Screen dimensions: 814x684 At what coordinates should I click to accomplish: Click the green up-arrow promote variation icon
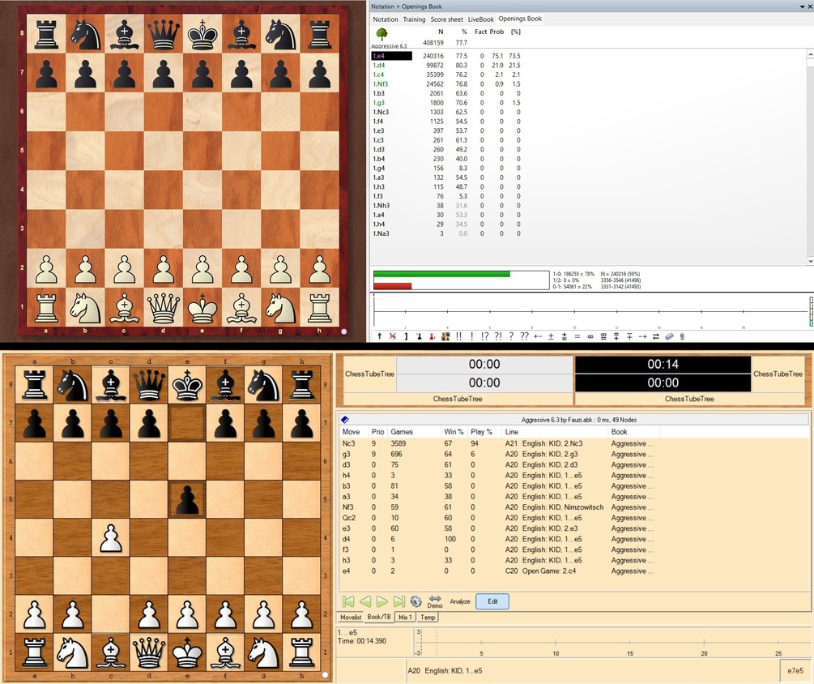click(380, 336)
